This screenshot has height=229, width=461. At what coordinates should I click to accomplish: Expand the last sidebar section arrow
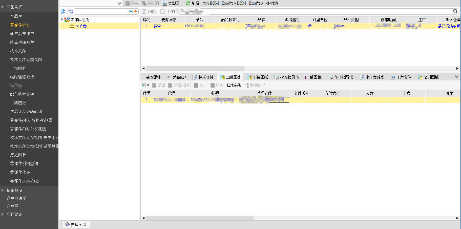3,214
